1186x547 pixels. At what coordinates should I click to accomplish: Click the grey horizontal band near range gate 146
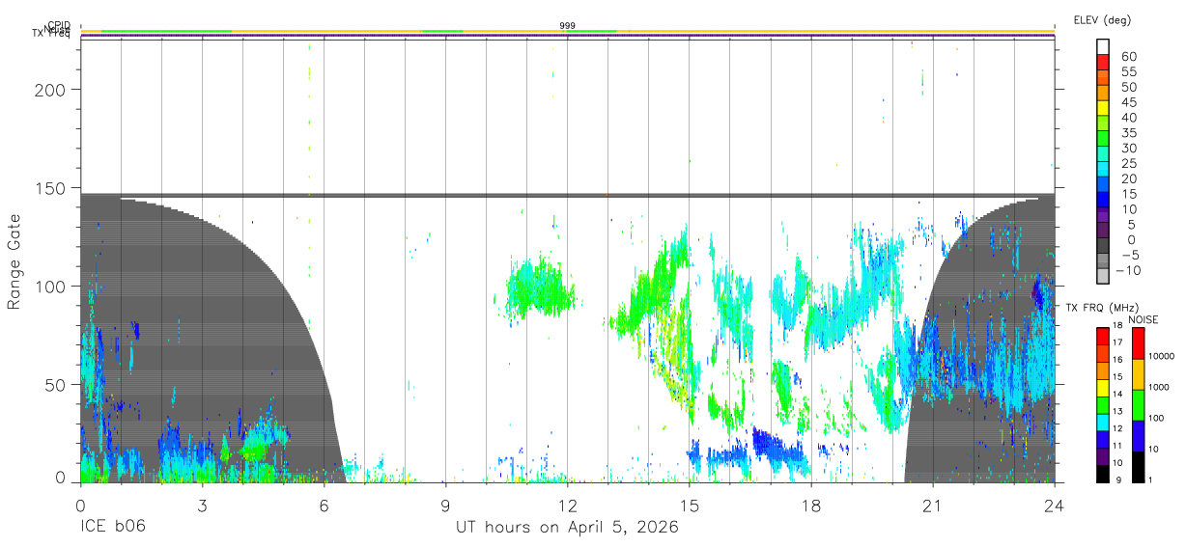pos(567,196)
